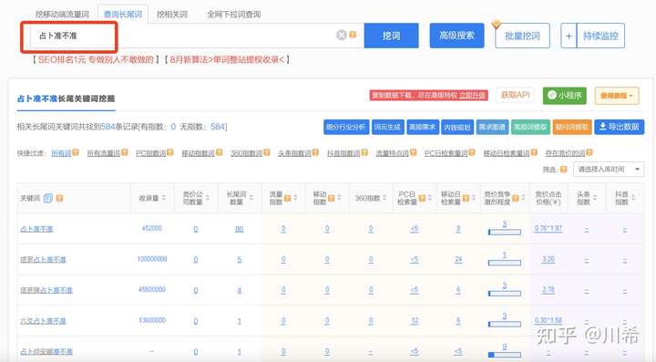Sort table by 抖音指数 column arrows
656x362 pixels.
(x=633, y=198)
